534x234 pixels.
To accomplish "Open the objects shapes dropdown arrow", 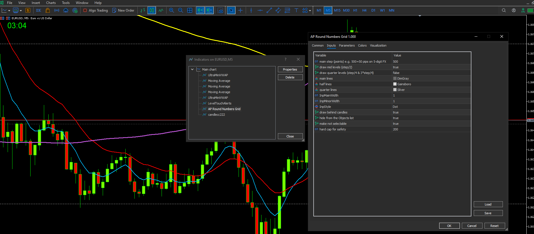I will tap(310, 11).
